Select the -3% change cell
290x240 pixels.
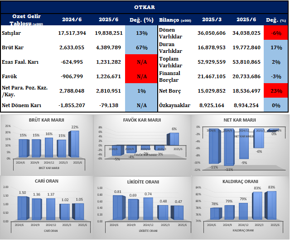pyautogui.click(x=276, y=76)
